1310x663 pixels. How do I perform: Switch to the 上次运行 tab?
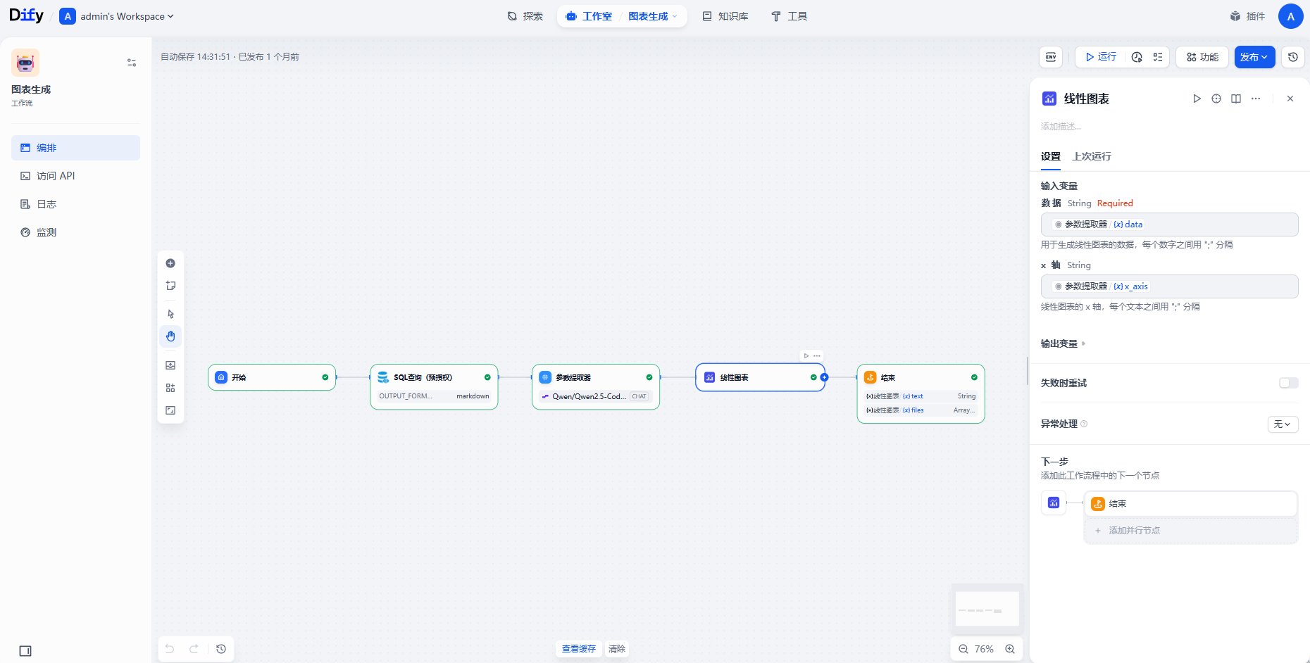point(1091,156)
